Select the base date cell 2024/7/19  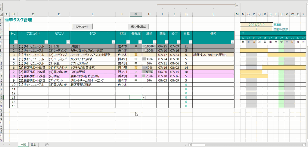(x=257, y=25)
